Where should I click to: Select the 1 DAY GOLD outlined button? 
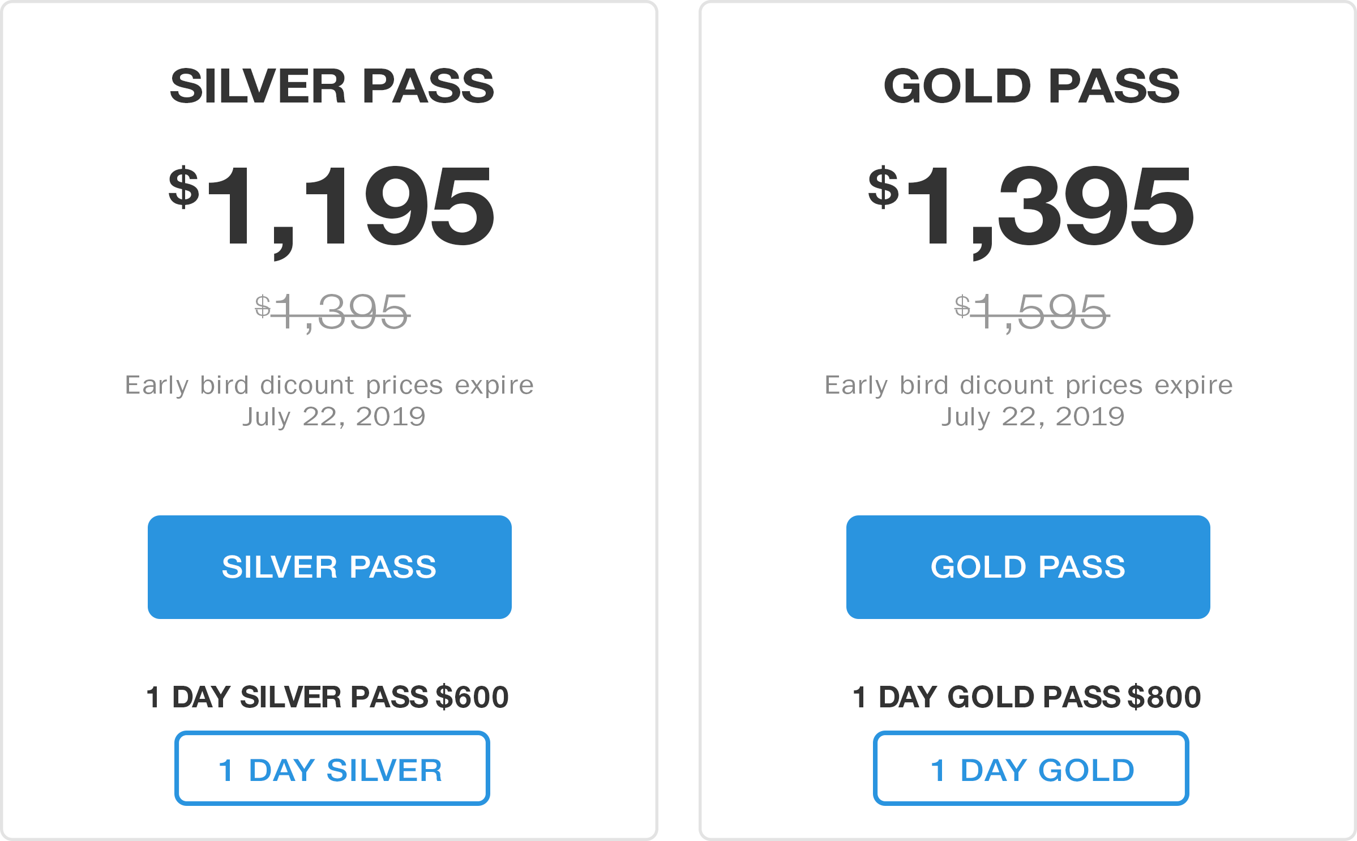1031,769
